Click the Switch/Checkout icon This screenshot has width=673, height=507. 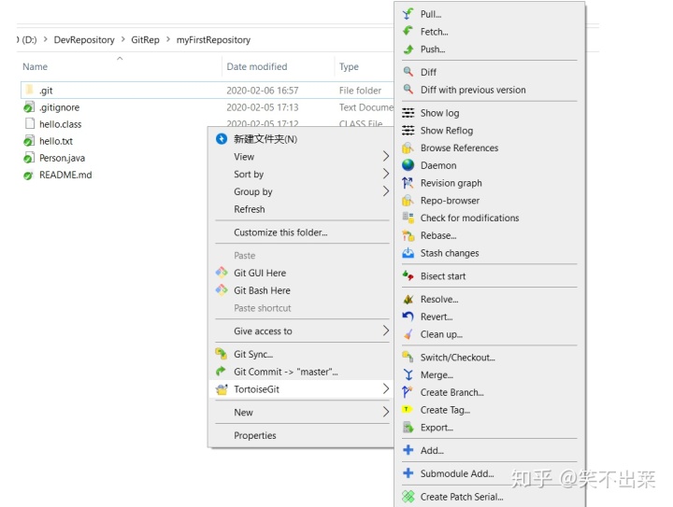click(x=408, y=357)
